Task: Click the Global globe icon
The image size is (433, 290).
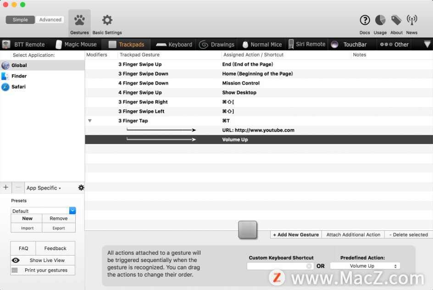Action: pyautogui.click(x=5, y=66)
